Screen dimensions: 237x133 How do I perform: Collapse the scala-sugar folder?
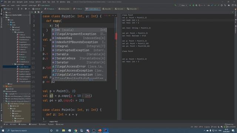[13, 64]
